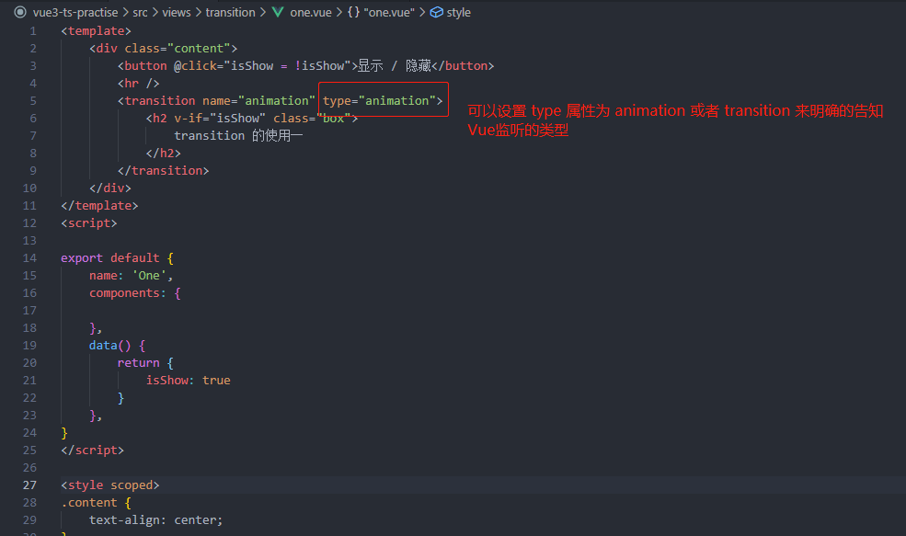Viewport: 906px width, 536px height.
Task: Select line number 27 in the gutter
Action: [x=29, y=485]
